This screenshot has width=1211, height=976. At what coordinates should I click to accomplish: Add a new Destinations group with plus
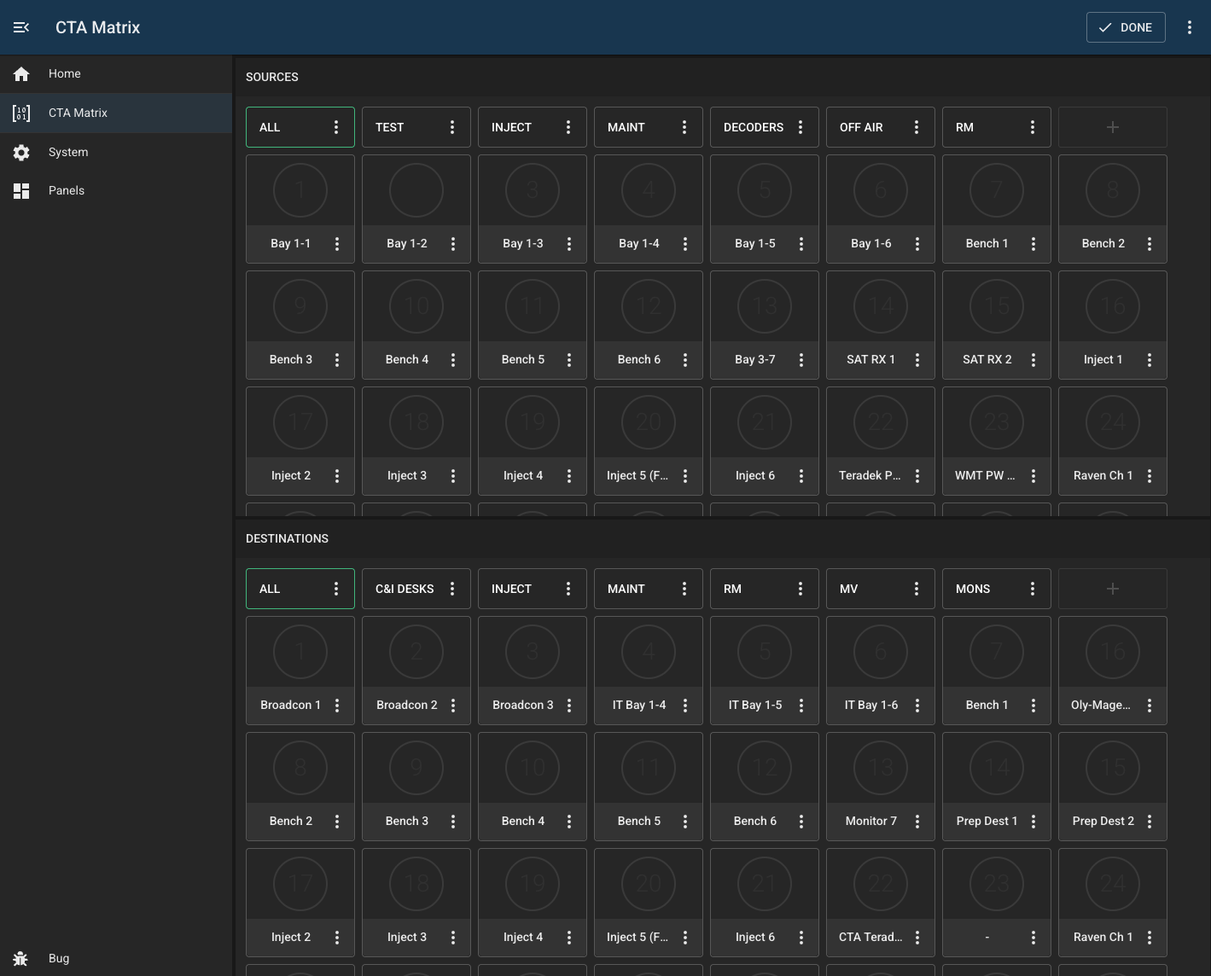pyautogui.click(x=1112, y=589)
